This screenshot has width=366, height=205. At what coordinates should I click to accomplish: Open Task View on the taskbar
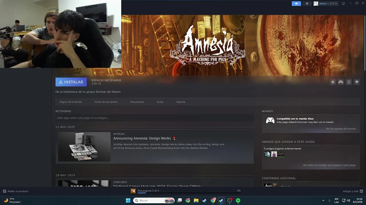click(180, 200)
